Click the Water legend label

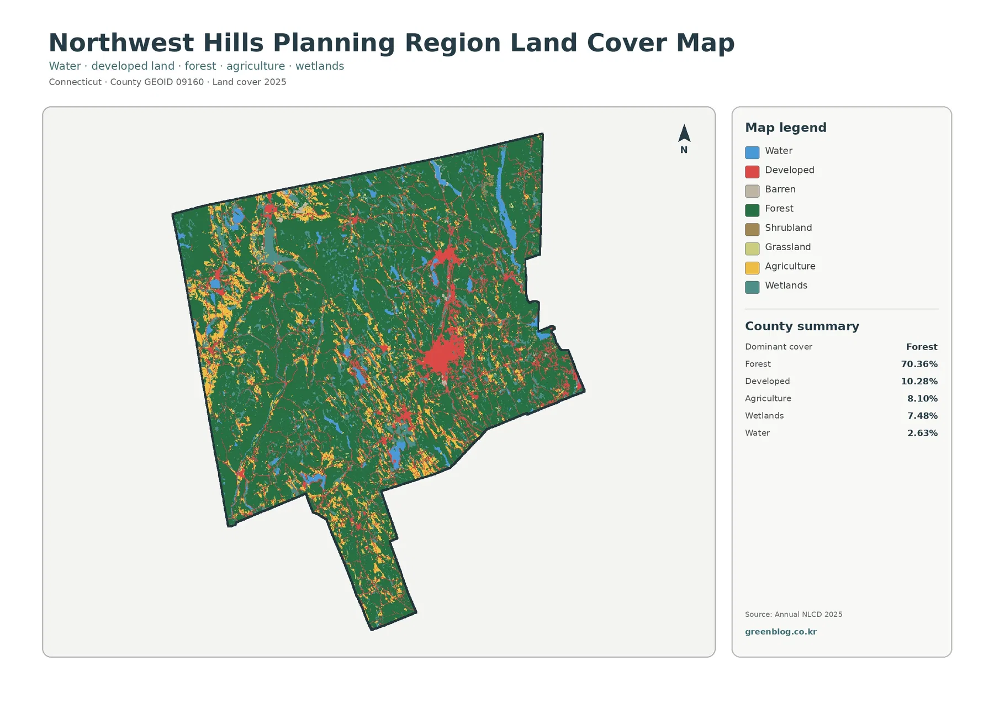(779, 151)
